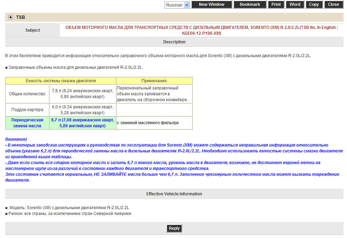
Task: Click the Reply button
Action: tap(174, 228)
